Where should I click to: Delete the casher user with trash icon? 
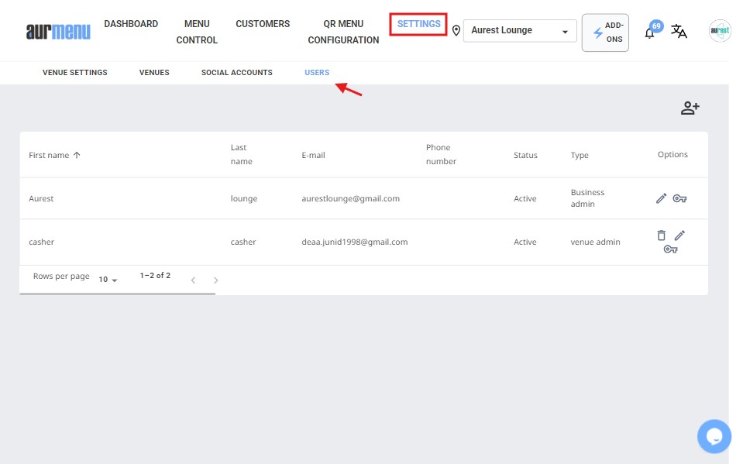(x=661, y=235)
